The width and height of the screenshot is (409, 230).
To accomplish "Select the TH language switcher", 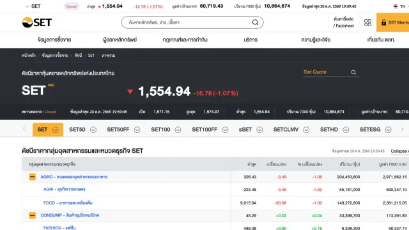I will (x=403, y=6).
